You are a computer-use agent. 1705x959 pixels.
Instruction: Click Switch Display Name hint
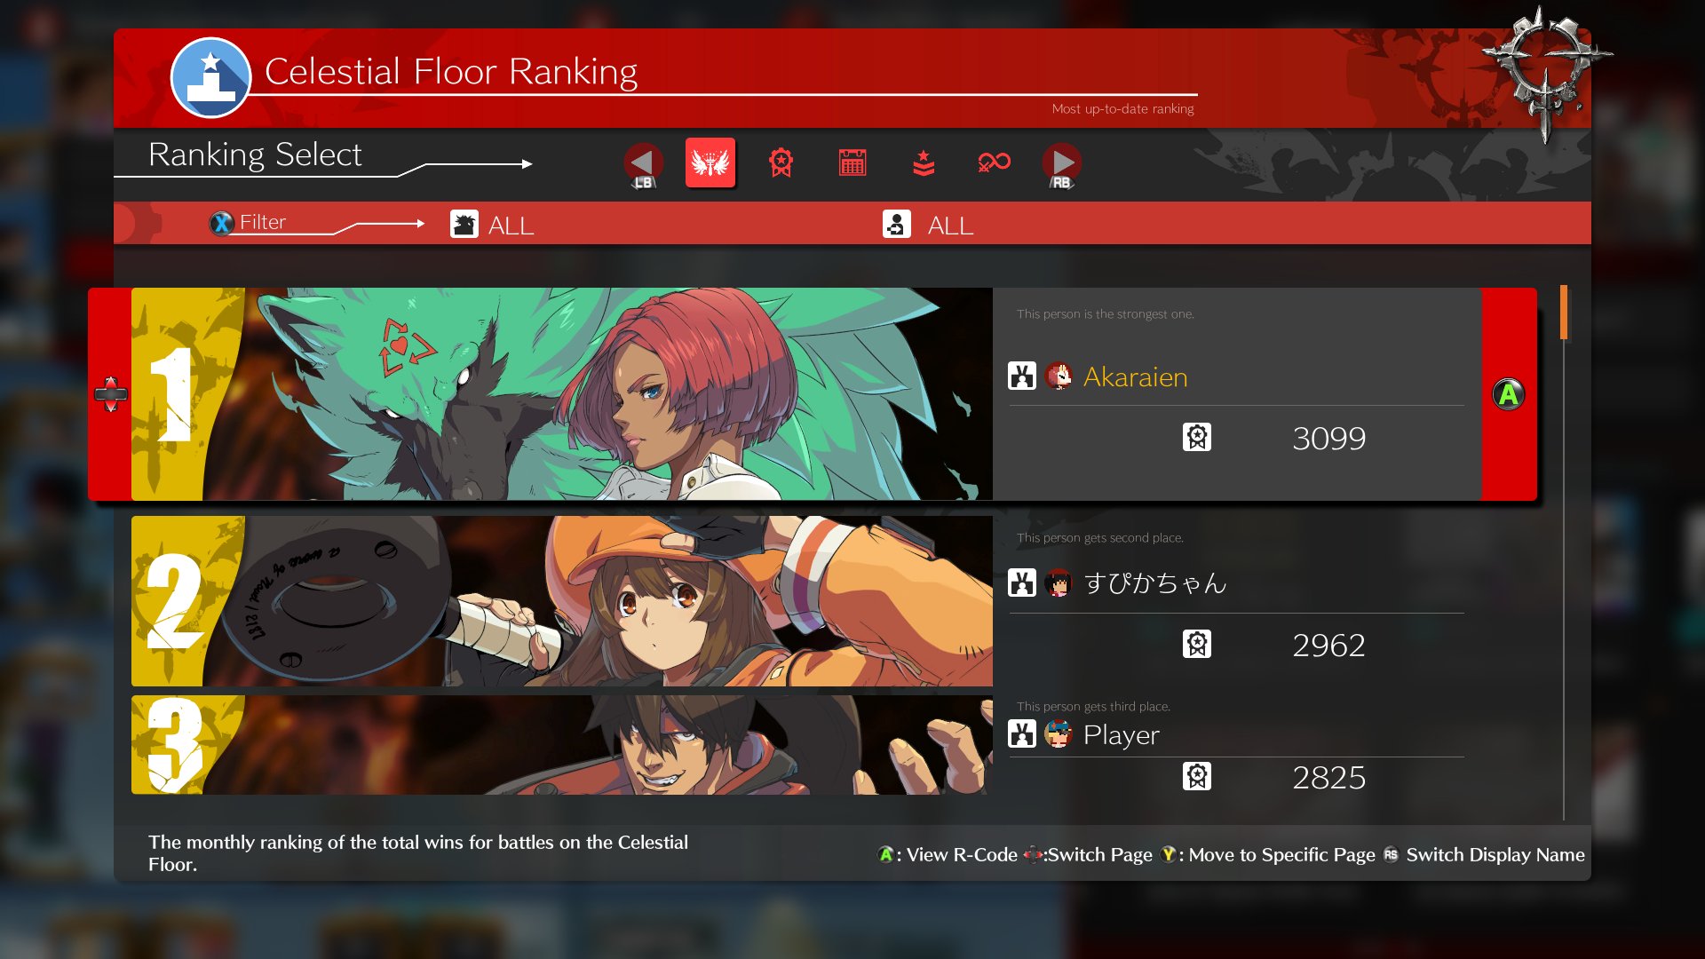(x=1484, y=854)
